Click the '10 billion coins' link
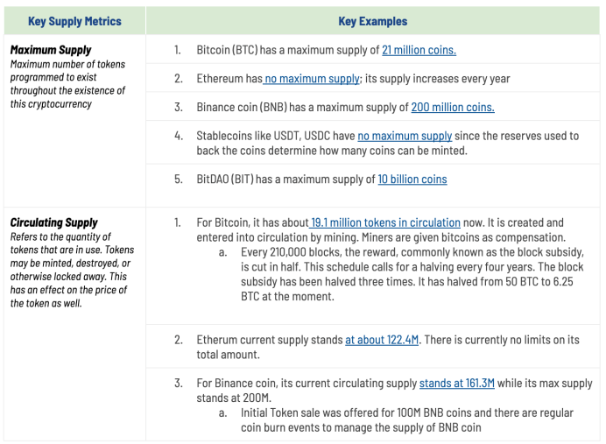This screenshot has width=606, height=444. click(412, 180)
